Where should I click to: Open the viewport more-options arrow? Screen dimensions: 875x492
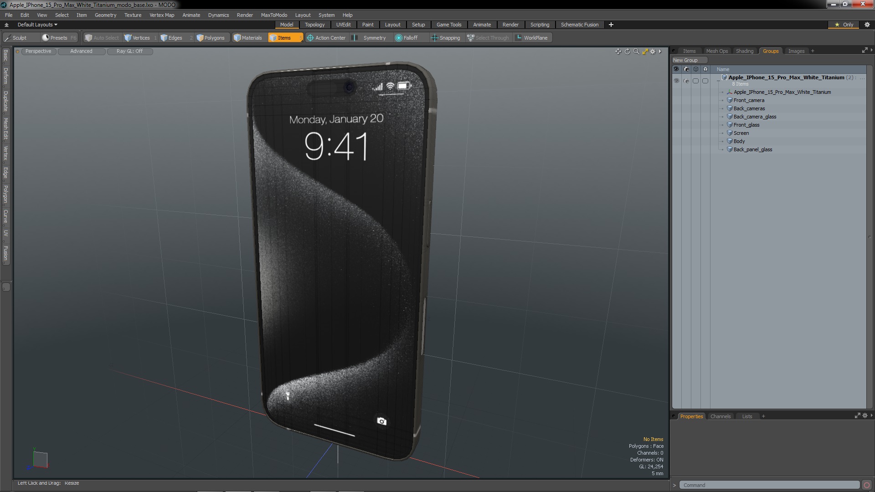point(660,51)
